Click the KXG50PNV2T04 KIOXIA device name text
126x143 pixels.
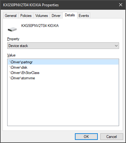point(40,26)
